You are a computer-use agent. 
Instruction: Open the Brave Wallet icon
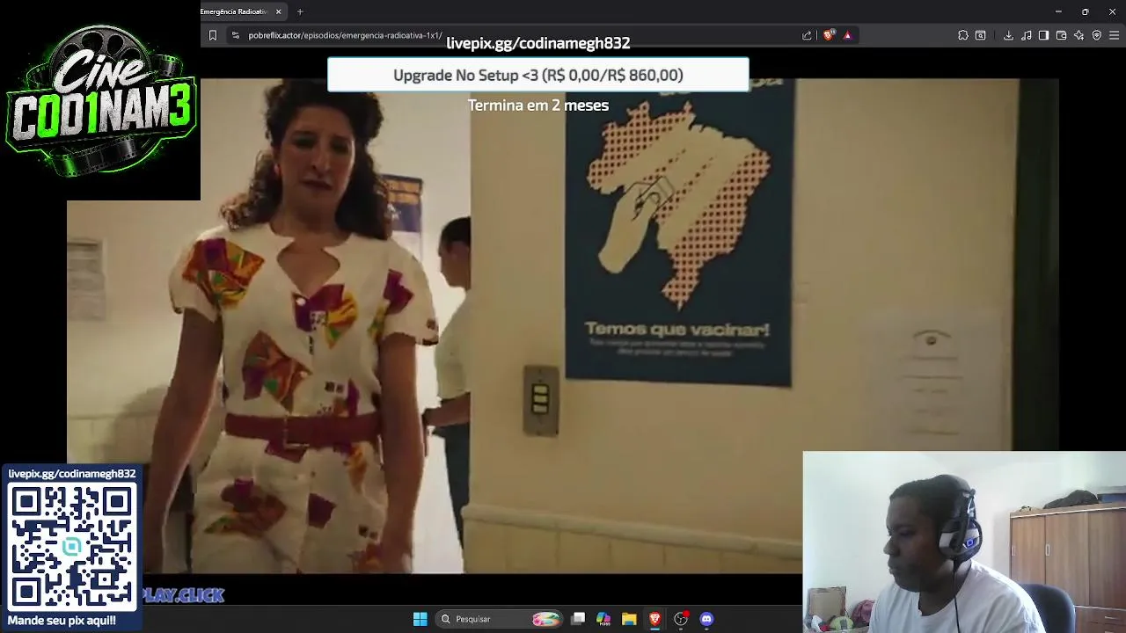point(1061,35)
